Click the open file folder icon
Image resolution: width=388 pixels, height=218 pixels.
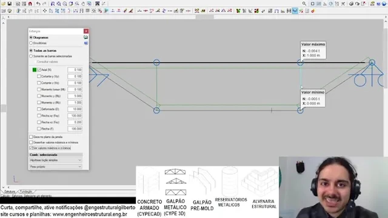pyautogui.click(x=3, y=4)
